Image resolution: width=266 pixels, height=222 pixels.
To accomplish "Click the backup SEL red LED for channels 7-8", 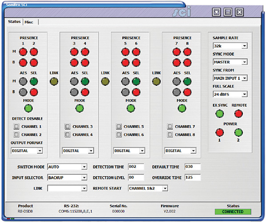I will 187,92.
